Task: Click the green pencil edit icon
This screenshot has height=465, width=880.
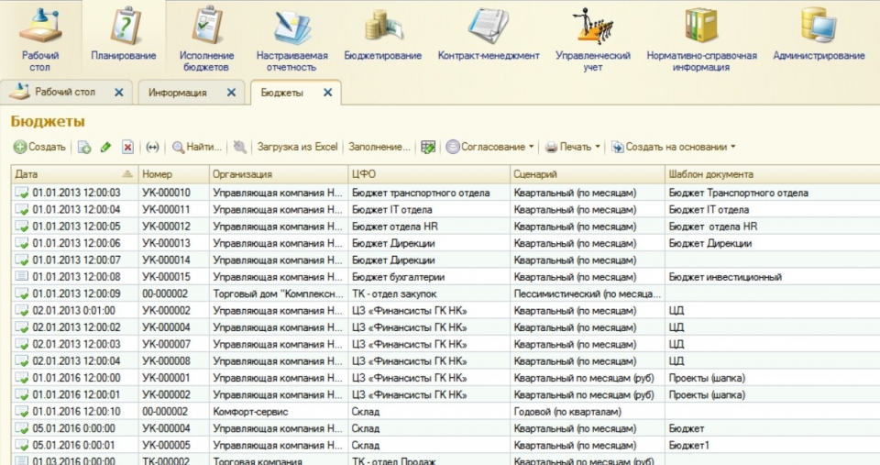Action: [x=105, y=147]
